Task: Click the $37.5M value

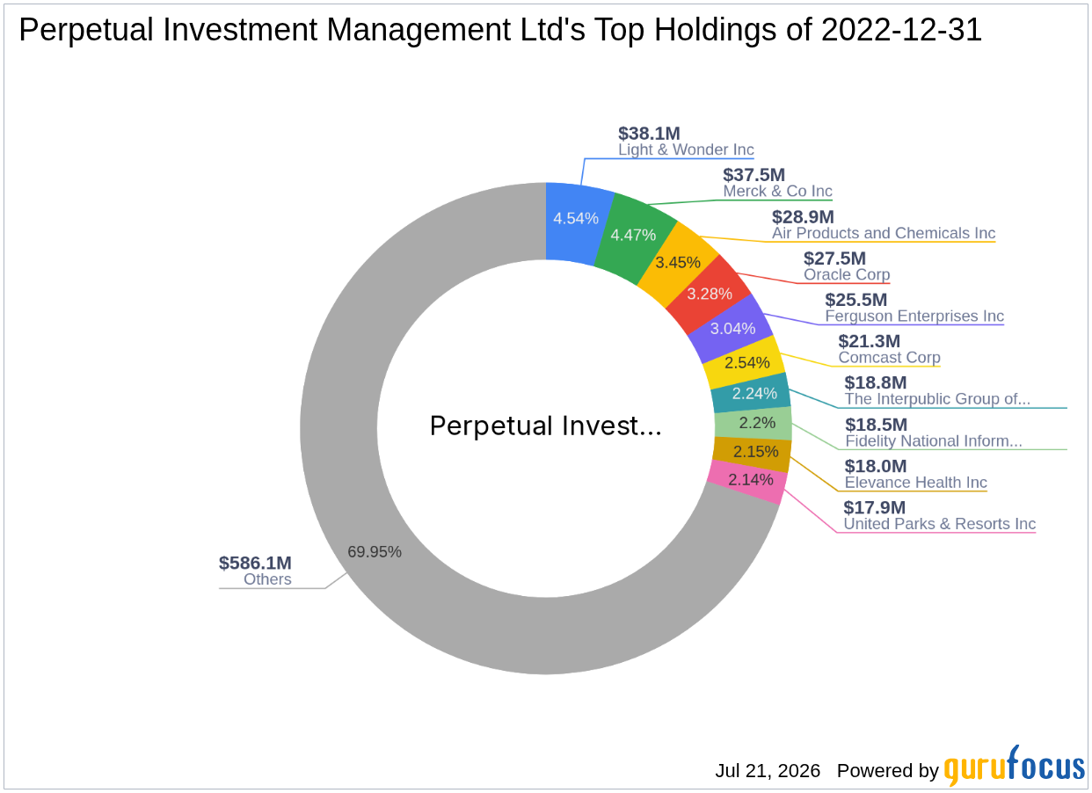Action: pyautogui.click(x=753, y=175)
